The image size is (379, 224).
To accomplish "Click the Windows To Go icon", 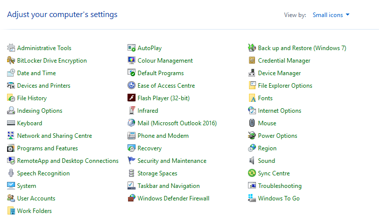I will coord(252,198).
